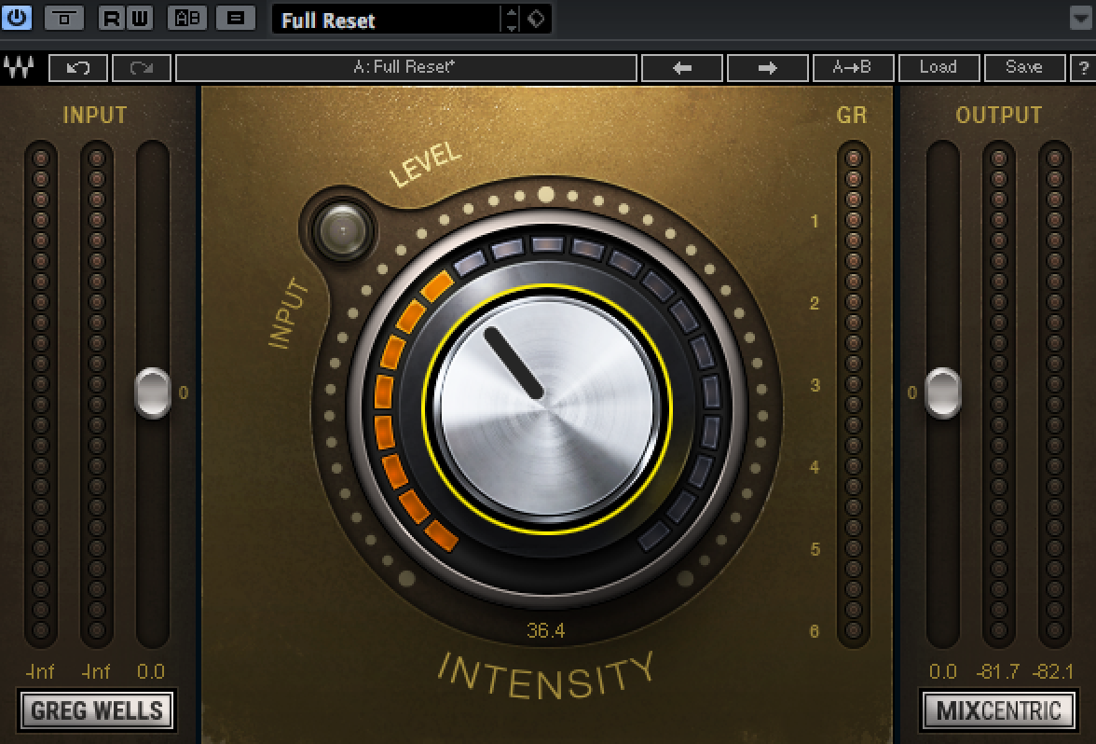Click the Save button
This screenshot has width=1096, height=744.
pyautogui.click(x=1024, y=68)
